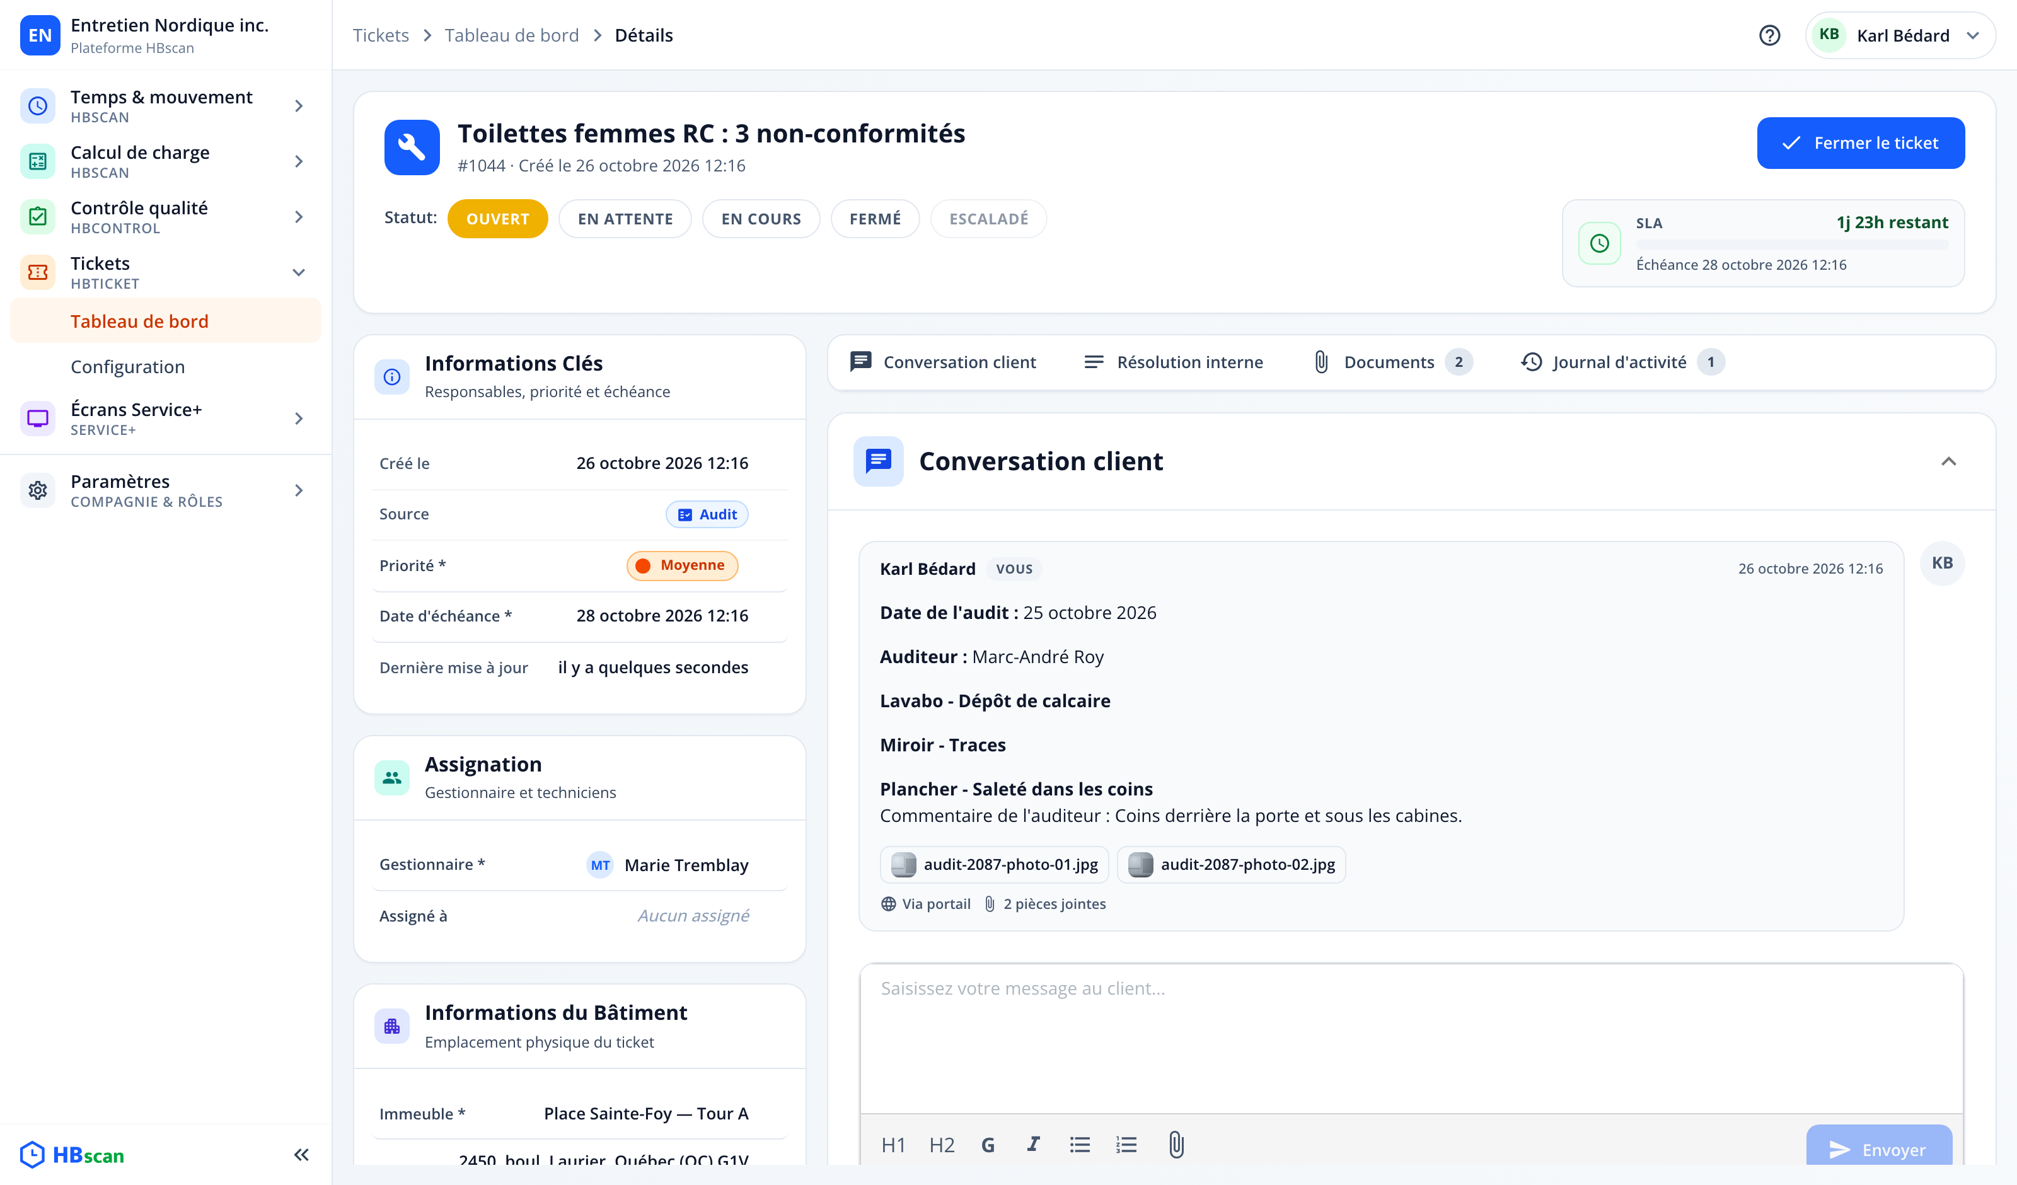
Task: Set status to EN ATTENTE
Action: [624, 219]
